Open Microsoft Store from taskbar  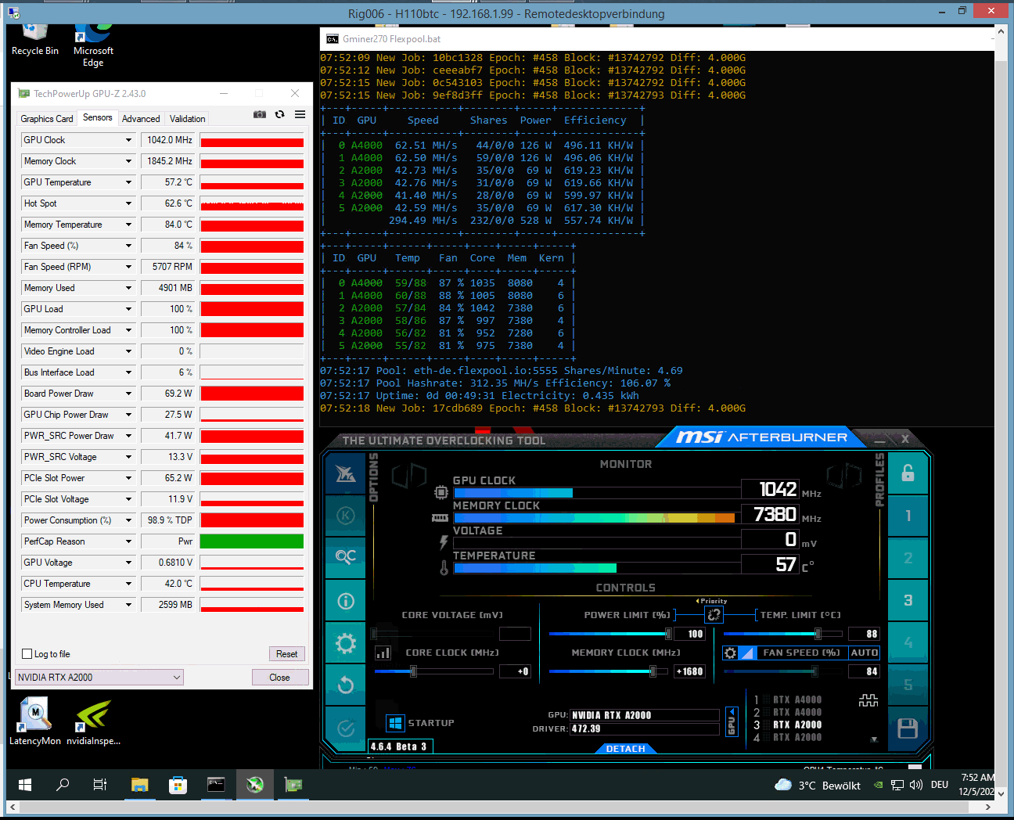tap(178, 784)
